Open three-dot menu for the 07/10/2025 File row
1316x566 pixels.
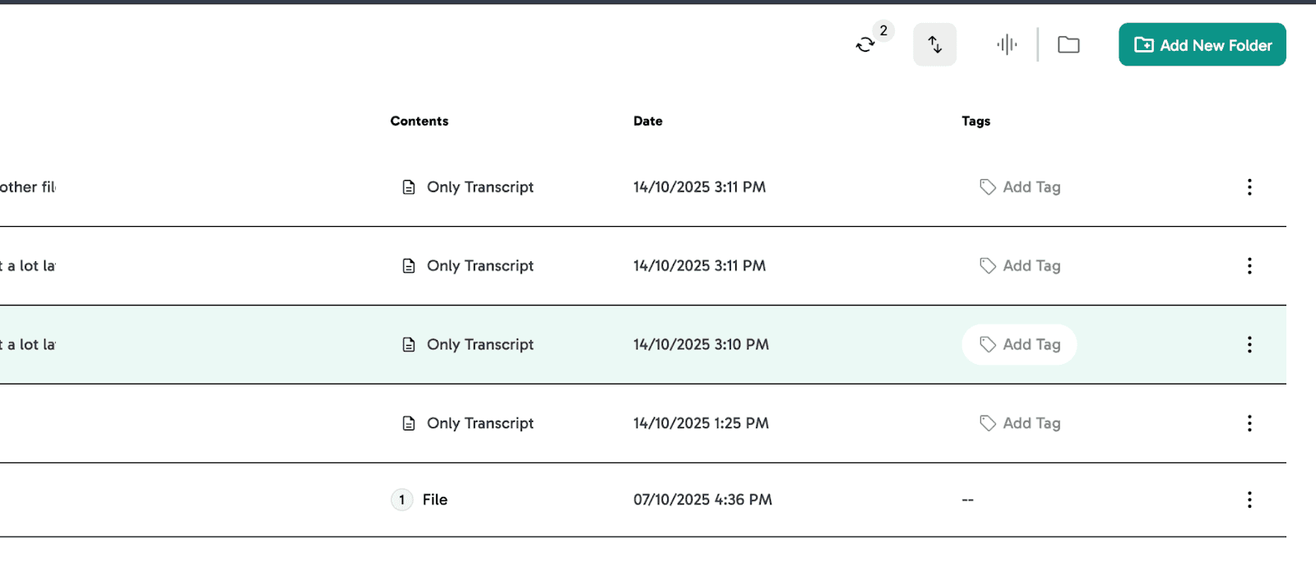click(1249, 499)
